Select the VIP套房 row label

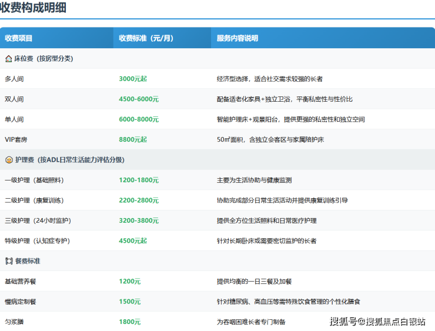[x=16, y=139]
